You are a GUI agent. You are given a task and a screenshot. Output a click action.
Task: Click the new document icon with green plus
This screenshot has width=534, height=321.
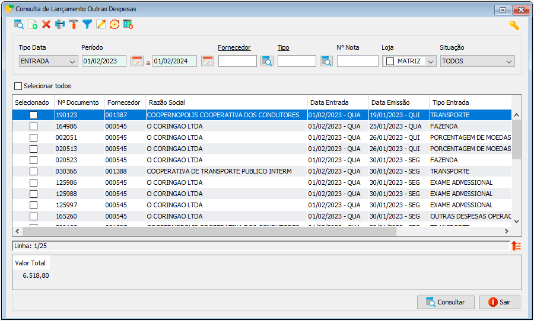click(33, 24)
